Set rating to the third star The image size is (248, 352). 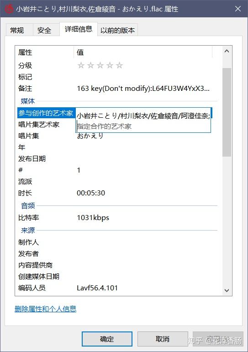click(100, 65)
